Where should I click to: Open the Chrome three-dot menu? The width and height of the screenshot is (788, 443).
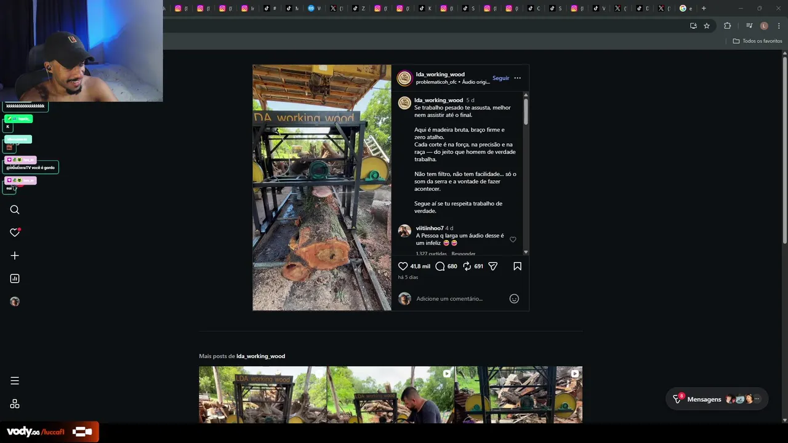tap(779, 26)
